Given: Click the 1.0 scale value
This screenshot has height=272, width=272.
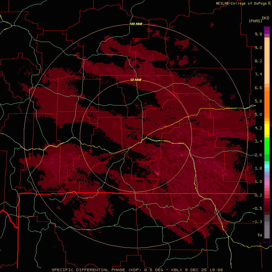Looking at the screenshot, I should coord(258,182).
